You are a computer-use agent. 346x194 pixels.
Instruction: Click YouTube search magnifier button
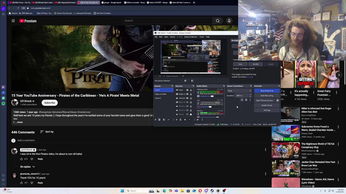click(x=218, y=21)
